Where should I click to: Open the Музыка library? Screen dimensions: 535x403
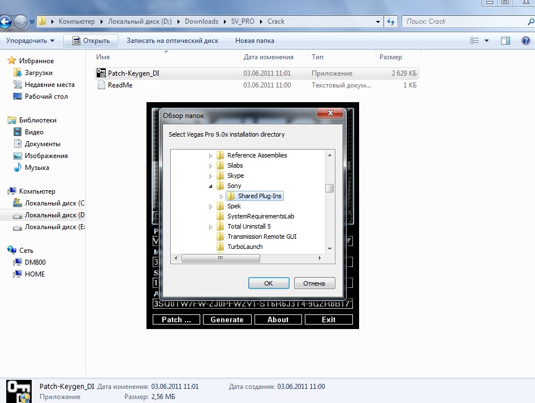(37, 168)
